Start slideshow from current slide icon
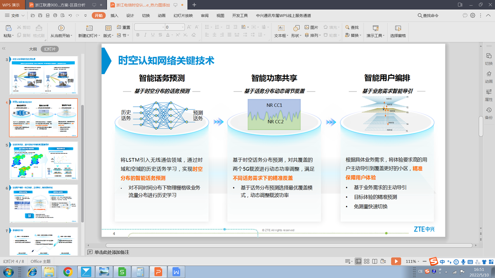495x278 pixels. (x=61, y=28)
